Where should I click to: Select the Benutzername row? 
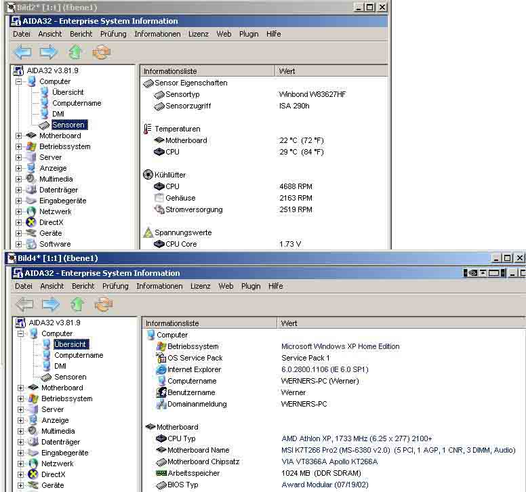pos(230,393)
